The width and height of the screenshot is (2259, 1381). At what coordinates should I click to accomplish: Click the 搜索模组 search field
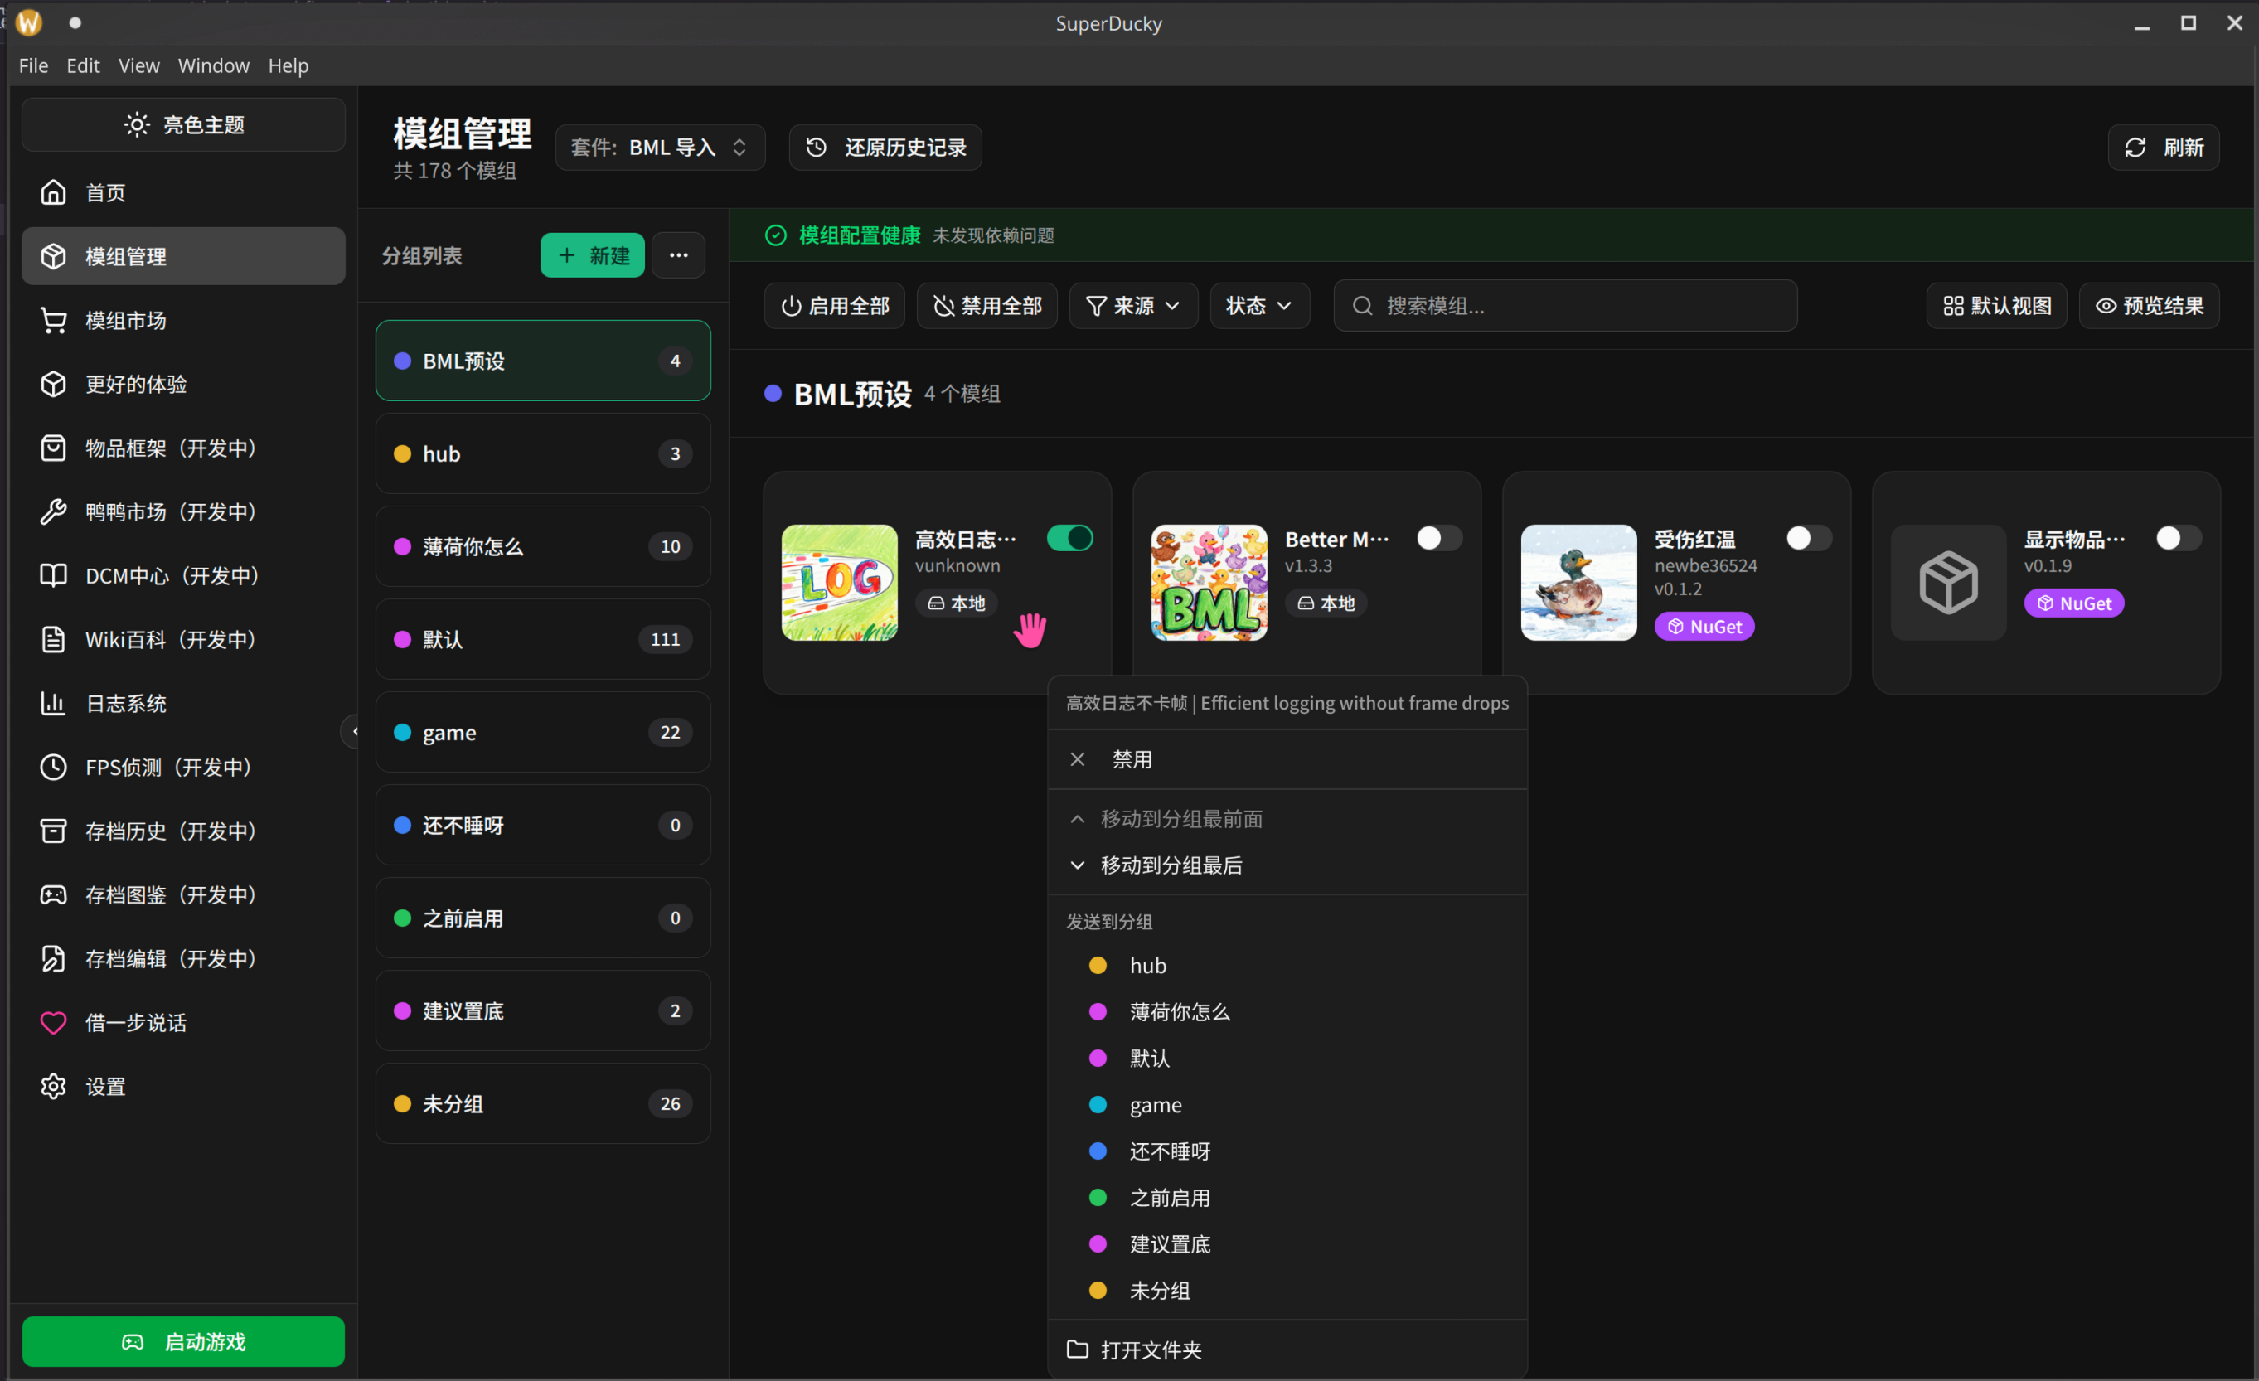click(1564, 305)
